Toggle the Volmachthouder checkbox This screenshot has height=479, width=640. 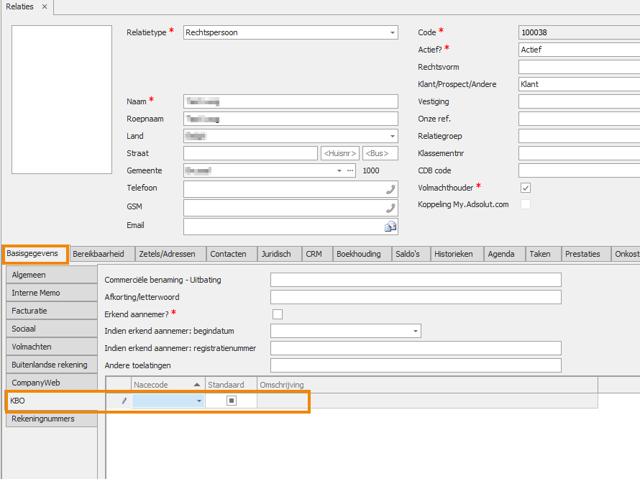pyautogui.click(x=525, y=188)
